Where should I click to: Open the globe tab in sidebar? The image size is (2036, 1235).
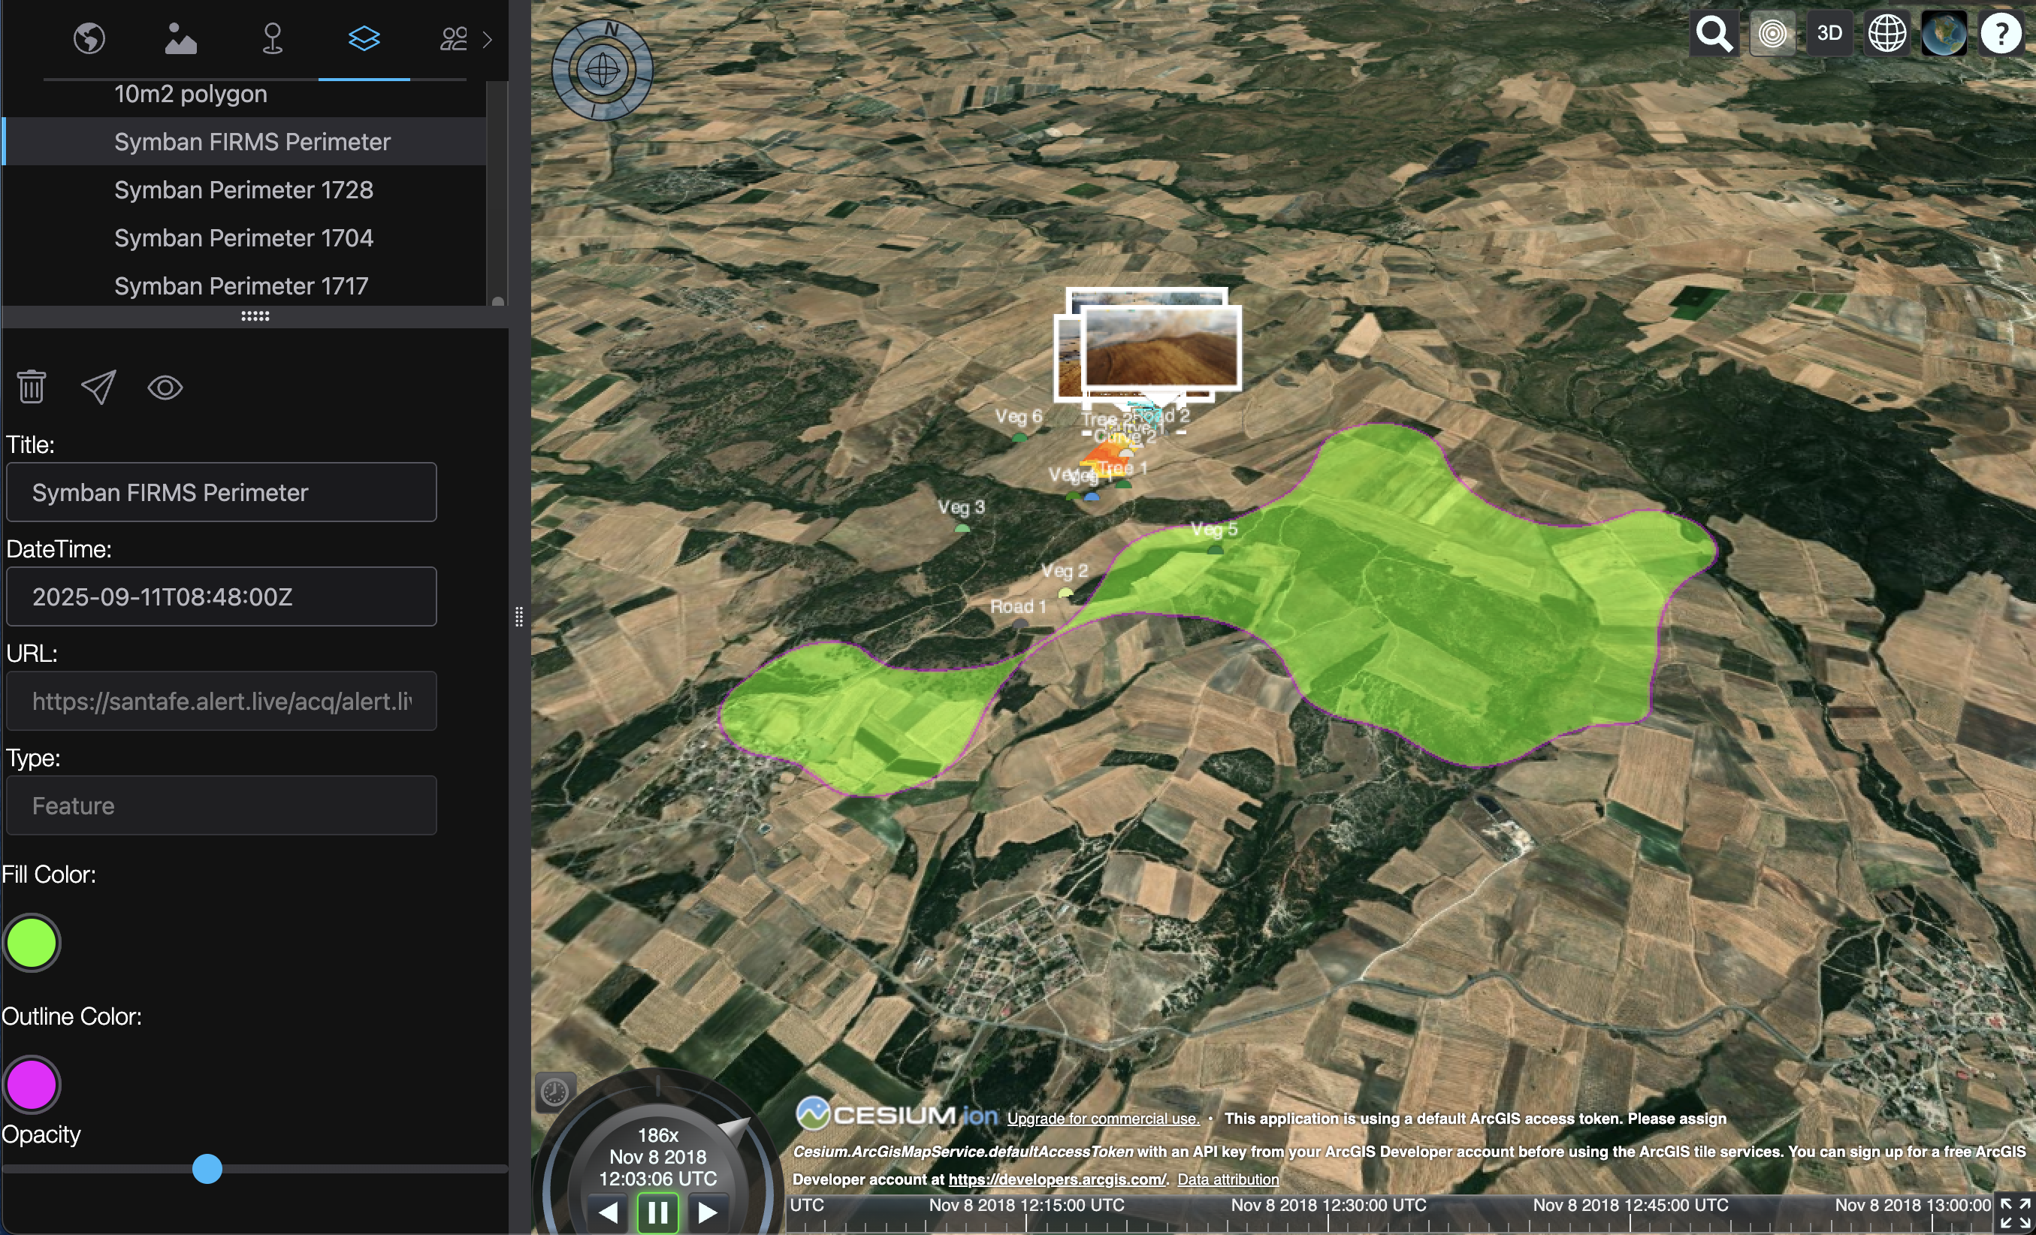click(89, 38)
